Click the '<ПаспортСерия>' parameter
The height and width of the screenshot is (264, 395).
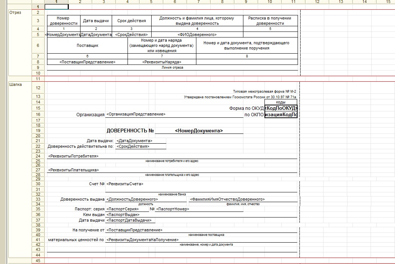pyautogui.click(x=123, y=209)
